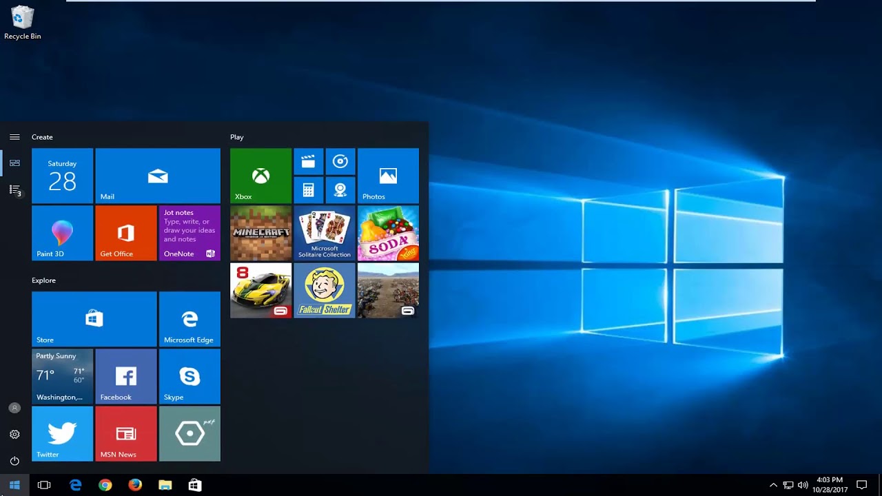This screenshot has width=882, height=496.
Task: Open the Calendar tile showing Saturday 28
Action: [x=62, y=176]
